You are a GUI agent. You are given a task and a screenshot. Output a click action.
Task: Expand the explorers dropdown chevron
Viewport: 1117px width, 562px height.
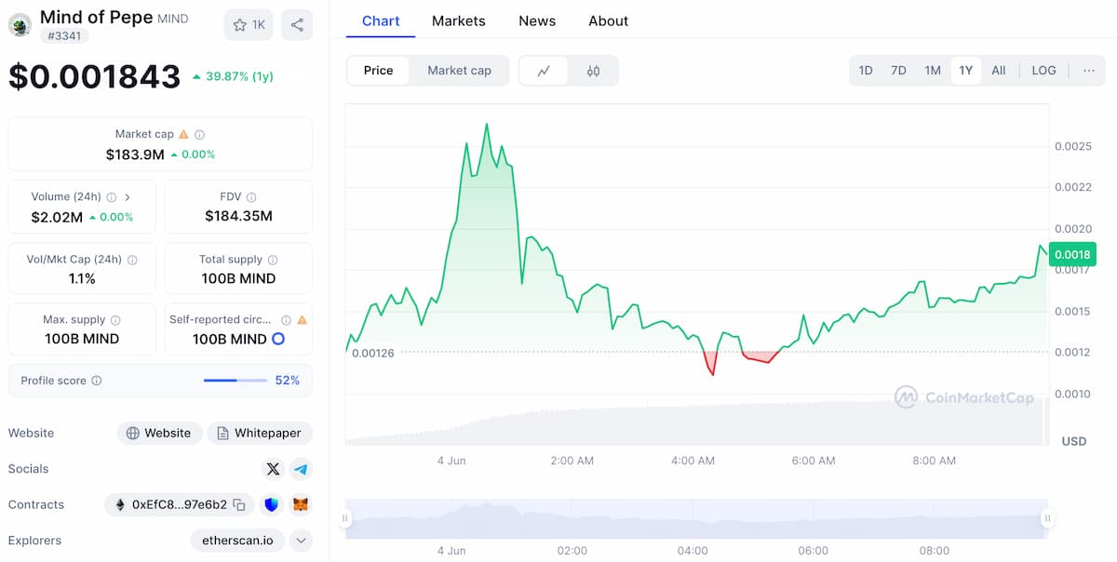(301, 541)
